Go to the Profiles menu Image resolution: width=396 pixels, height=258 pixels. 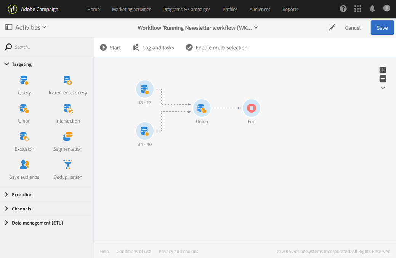230,9
